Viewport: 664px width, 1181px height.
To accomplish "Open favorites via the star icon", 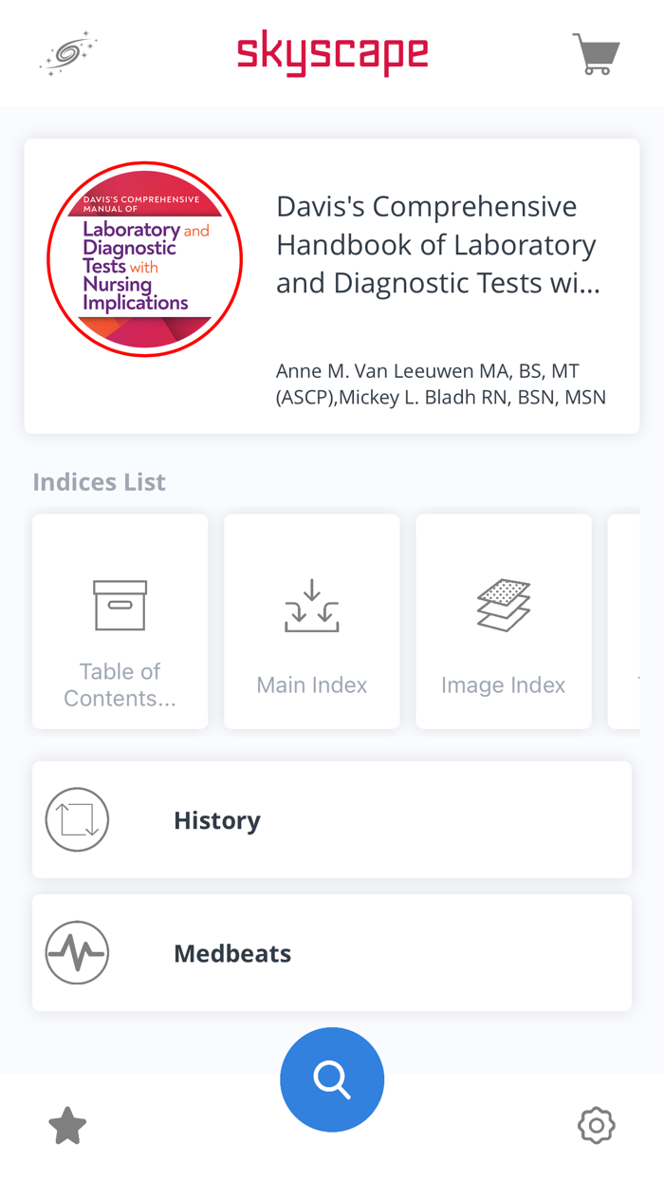I will [66, 1125].
